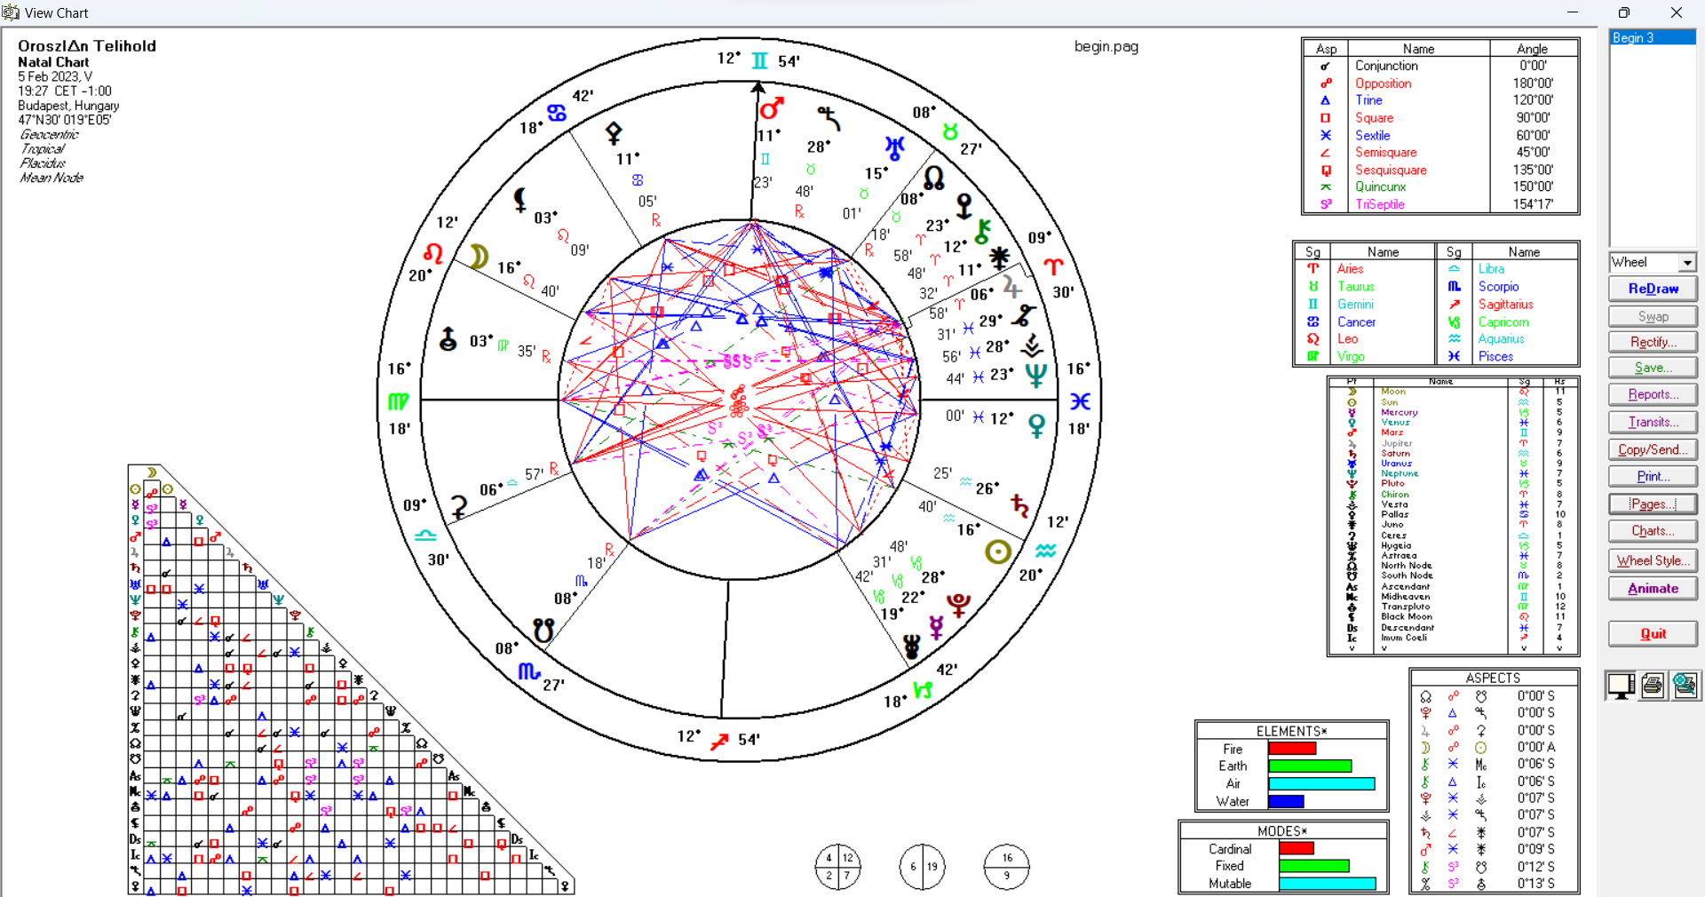Click the Mars symbol near the Midheaven

click(x=771, y=108)
